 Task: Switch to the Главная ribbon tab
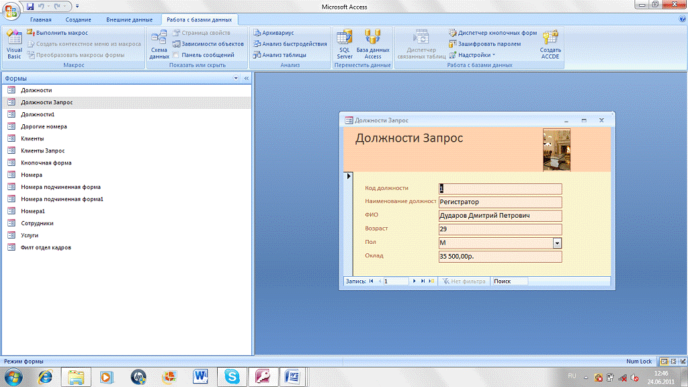(40, 20)
